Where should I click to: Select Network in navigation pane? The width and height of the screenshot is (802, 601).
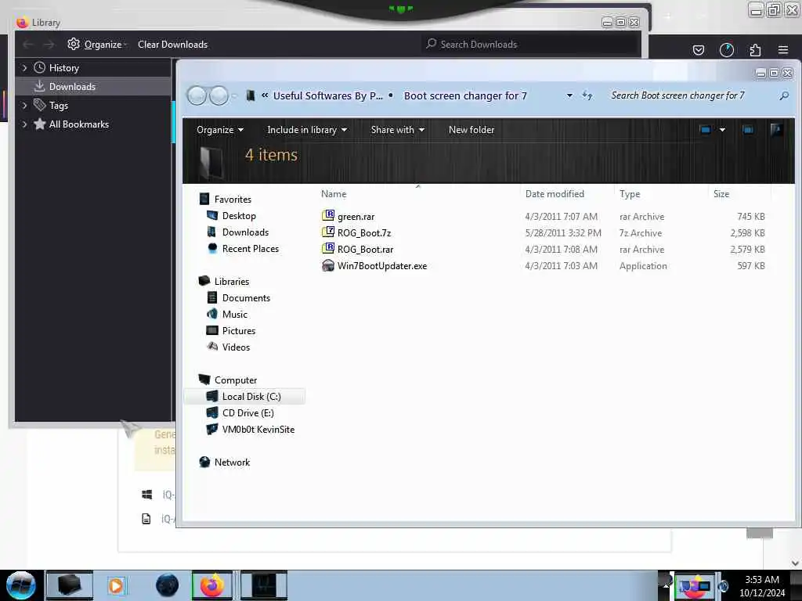tap(232, 462)
